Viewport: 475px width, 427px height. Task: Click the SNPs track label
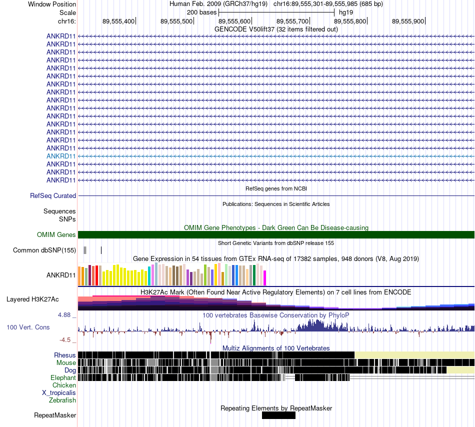(67, 219)
